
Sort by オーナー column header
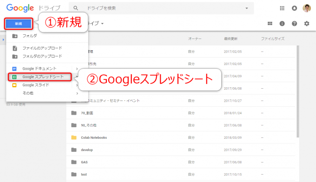(195, 39)
